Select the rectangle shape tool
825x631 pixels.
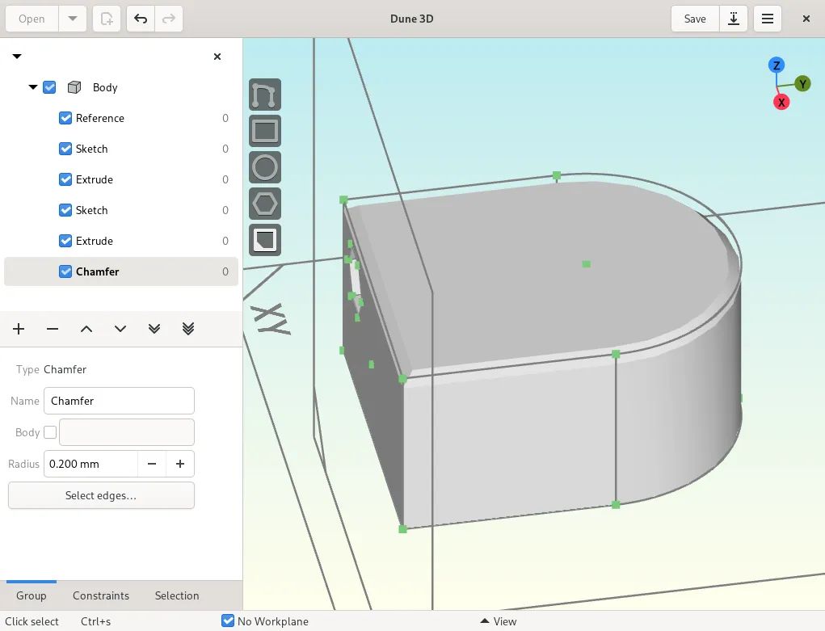point(265,131)
